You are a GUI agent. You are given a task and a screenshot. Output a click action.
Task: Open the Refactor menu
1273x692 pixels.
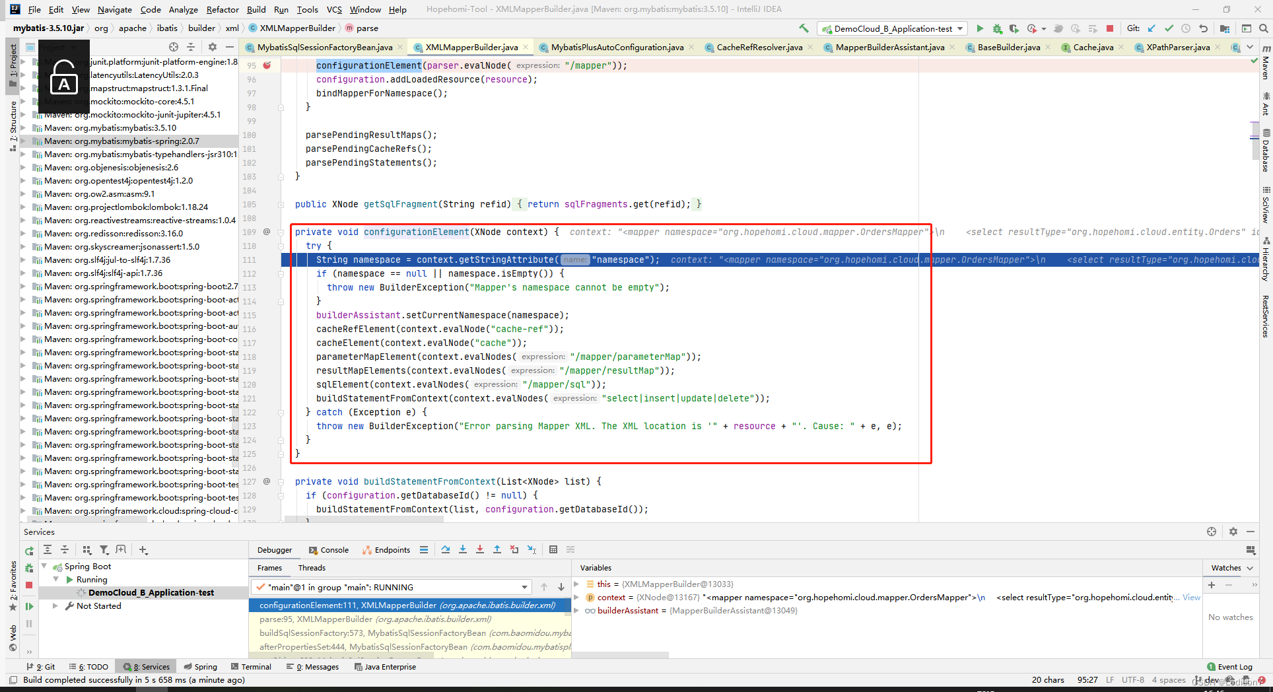tap(223, 9)
